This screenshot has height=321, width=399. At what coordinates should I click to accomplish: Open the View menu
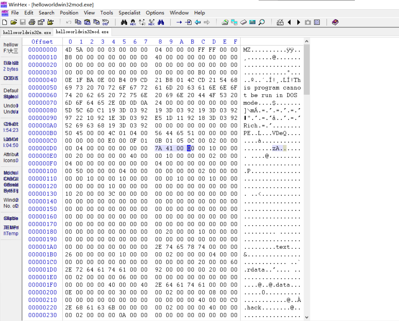(89, 13)
